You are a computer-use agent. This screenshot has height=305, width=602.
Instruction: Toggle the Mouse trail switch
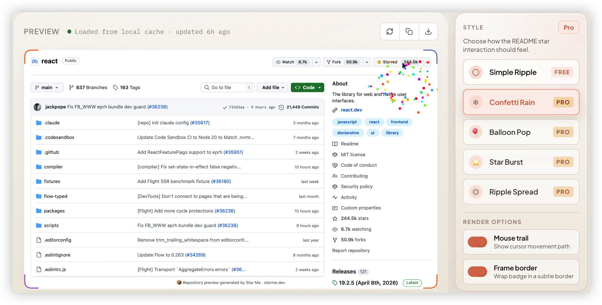point(477,242)
